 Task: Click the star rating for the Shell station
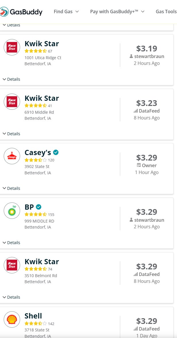click(36, 323)
